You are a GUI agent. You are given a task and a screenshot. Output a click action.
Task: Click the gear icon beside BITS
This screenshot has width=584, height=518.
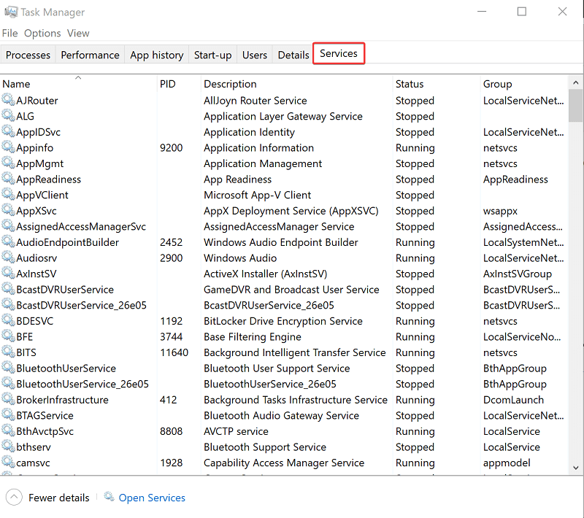pyautogui.click(x=8, y=352)
